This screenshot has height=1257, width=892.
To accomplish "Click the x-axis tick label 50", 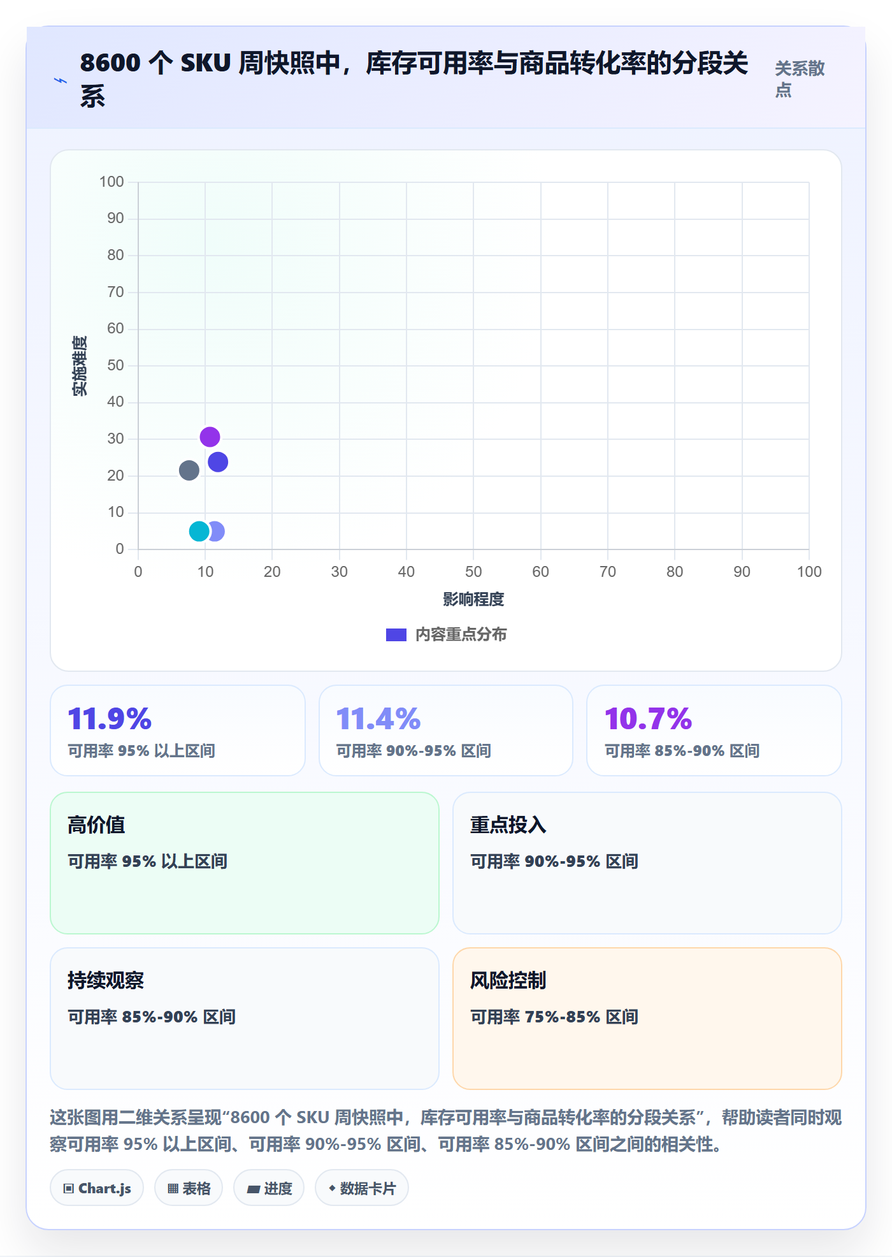I will tap(473, 572).
